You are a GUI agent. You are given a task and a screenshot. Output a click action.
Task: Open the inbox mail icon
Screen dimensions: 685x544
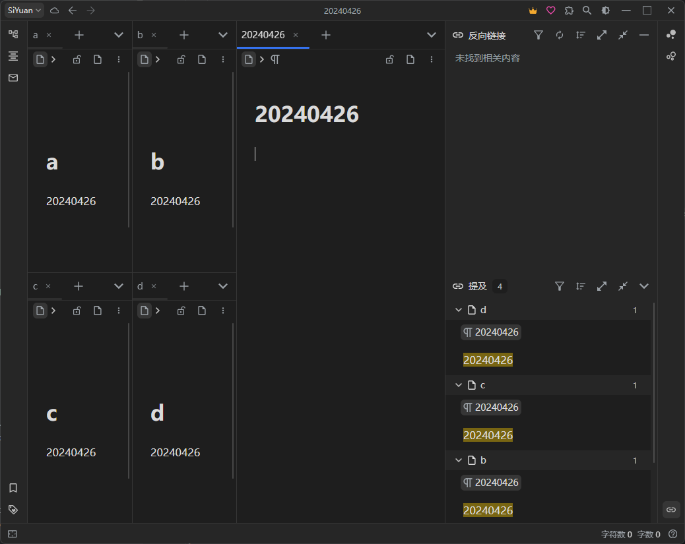click(x=13, y=78)
